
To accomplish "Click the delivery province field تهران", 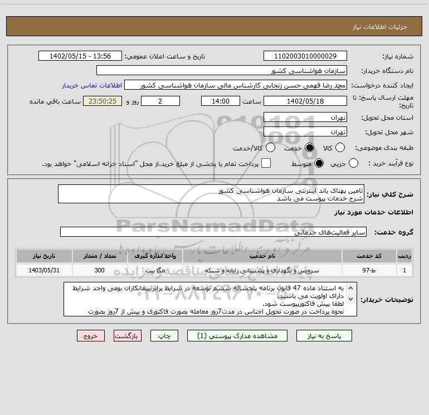I will [x=305, y=117].
